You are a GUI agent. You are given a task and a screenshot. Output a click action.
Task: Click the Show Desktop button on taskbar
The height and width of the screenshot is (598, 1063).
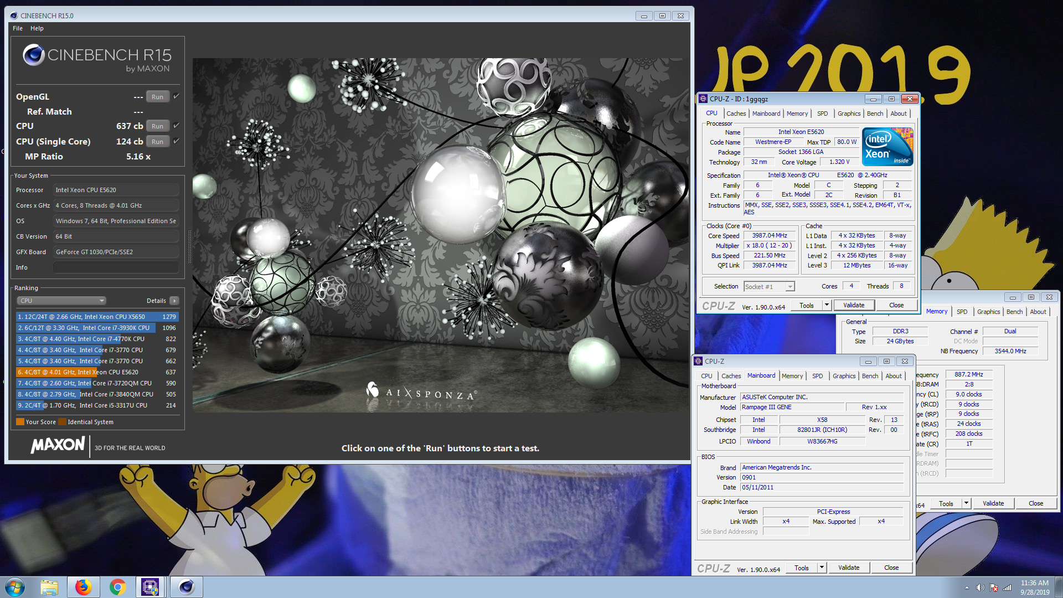pyautogui.click(x=1059, y=587)
